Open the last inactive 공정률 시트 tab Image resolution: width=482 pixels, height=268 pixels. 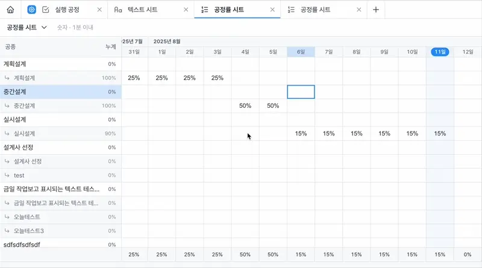click(316, 10)
